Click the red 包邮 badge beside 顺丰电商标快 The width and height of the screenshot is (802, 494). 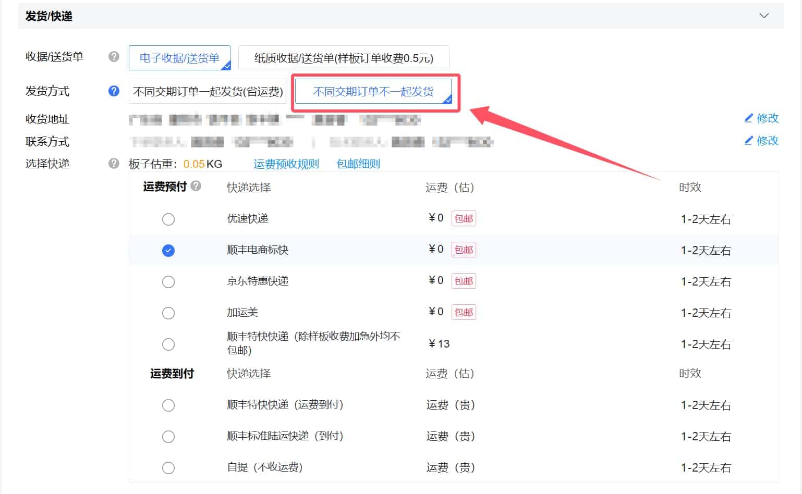(x=463, y=250)
